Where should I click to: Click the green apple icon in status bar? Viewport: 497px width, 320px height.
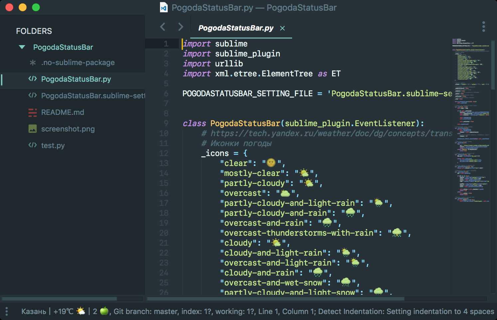click(104, 311)
